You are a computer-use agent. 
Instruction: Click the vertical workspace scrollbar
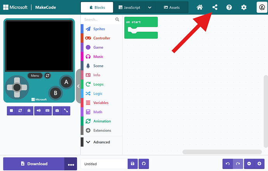(x=266, y=111)
